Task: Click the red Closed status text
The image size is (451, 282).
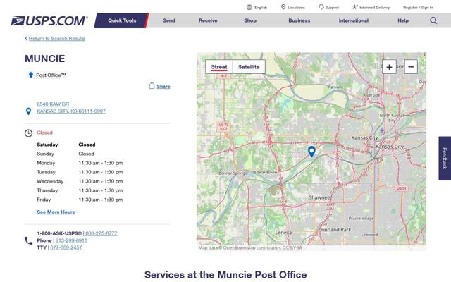Action: click(44, 133)
